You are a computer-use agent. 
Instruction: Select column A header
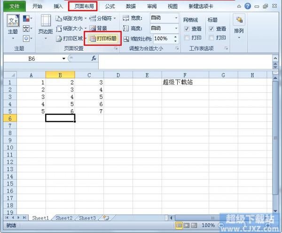[x=31, y=75]
